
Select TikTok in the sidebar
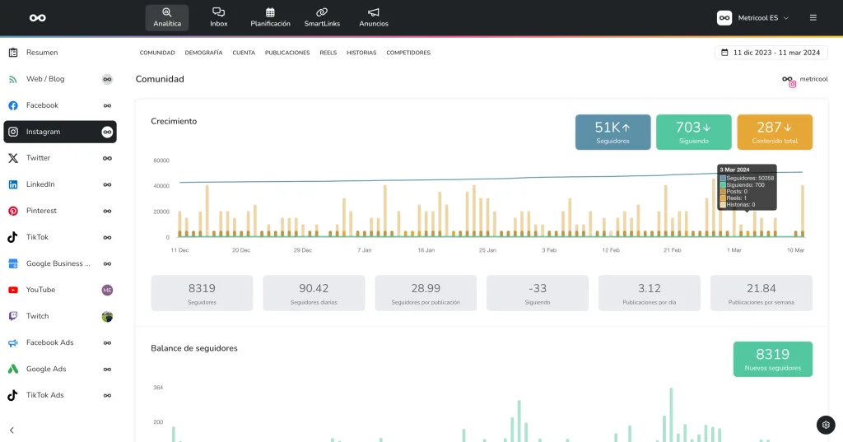click(x=37, y=237)
